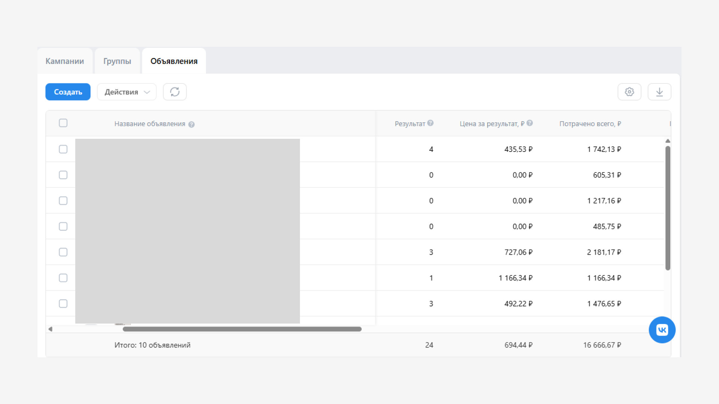Switch to the Группы tab
This screenshot has width=719, height=404.
(x=117, y=61)
